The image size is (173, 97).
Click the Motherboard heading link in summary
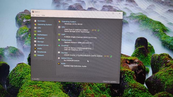[66, 40]
